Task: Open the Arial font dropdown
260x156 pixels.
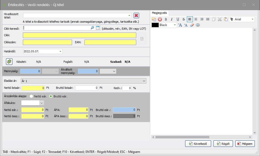Action: tap(252, 19)
